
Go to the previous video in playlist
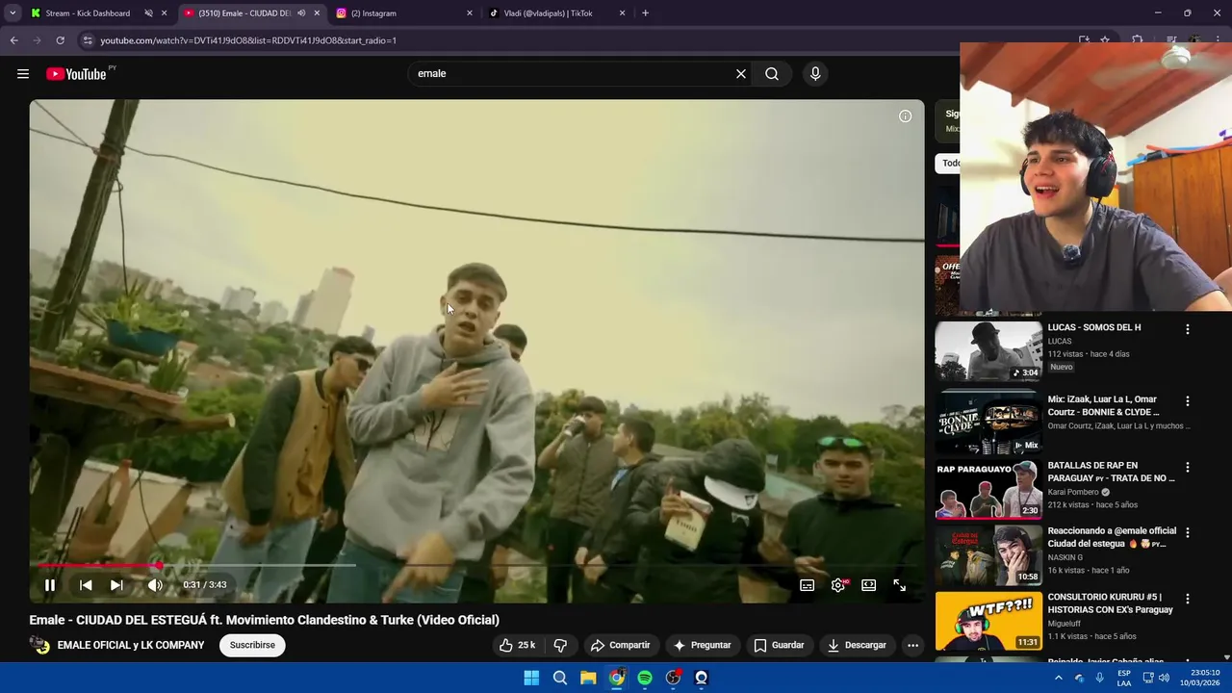coord(86,585)
